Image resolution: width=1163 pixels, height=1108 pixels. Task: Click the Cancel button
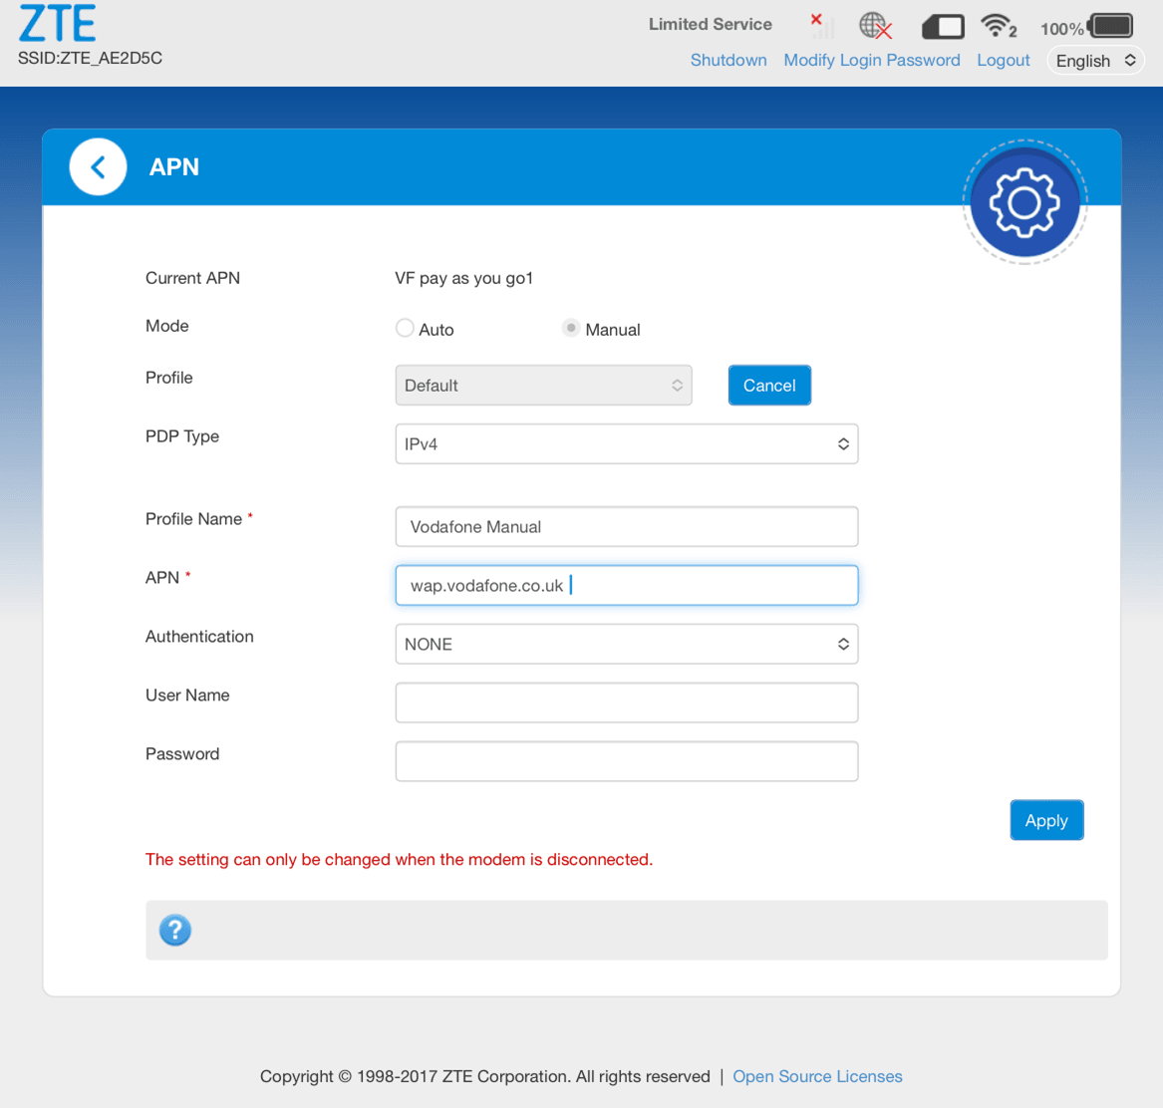769,385
